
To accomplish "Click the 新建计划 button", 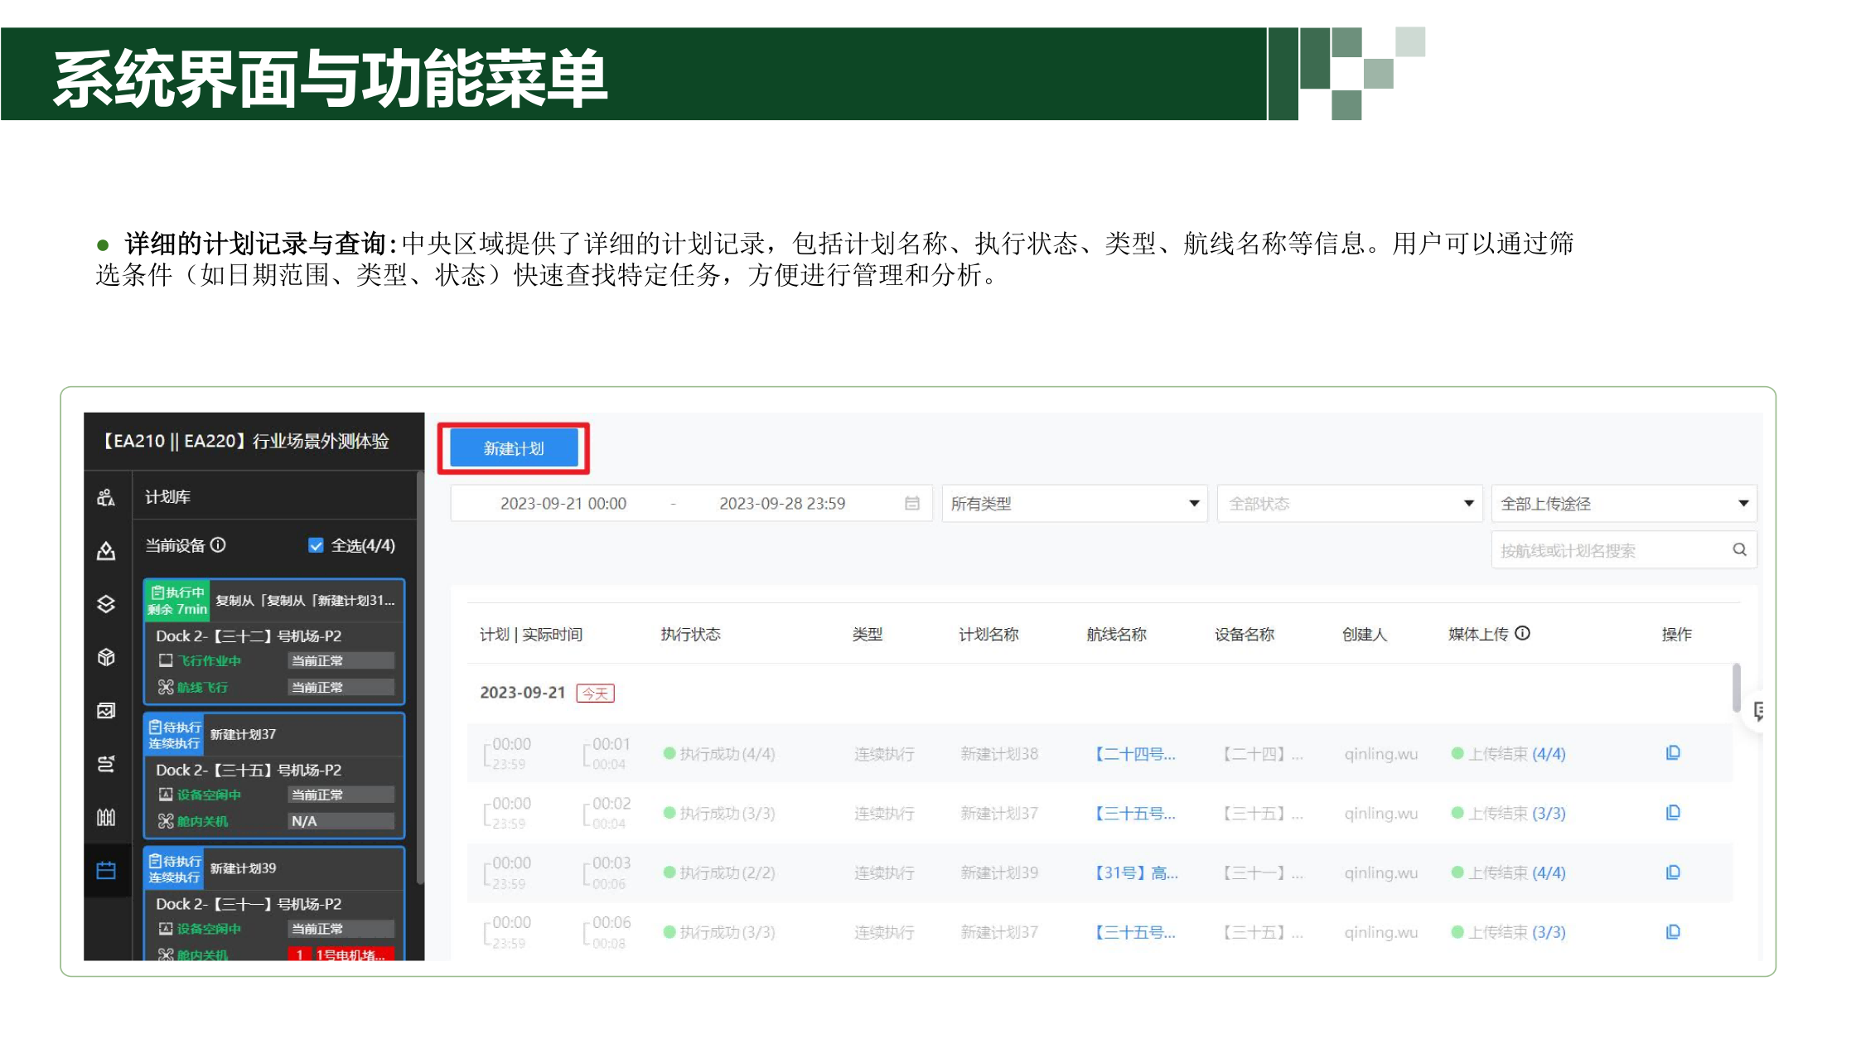I will (514, 448).
